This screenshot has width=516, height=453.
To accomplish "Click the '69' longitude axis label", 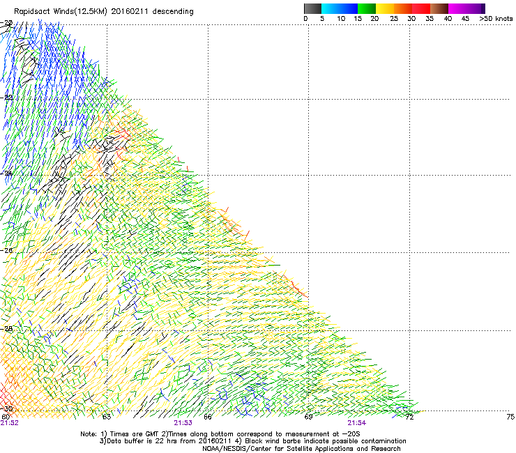I will (308, 417).
